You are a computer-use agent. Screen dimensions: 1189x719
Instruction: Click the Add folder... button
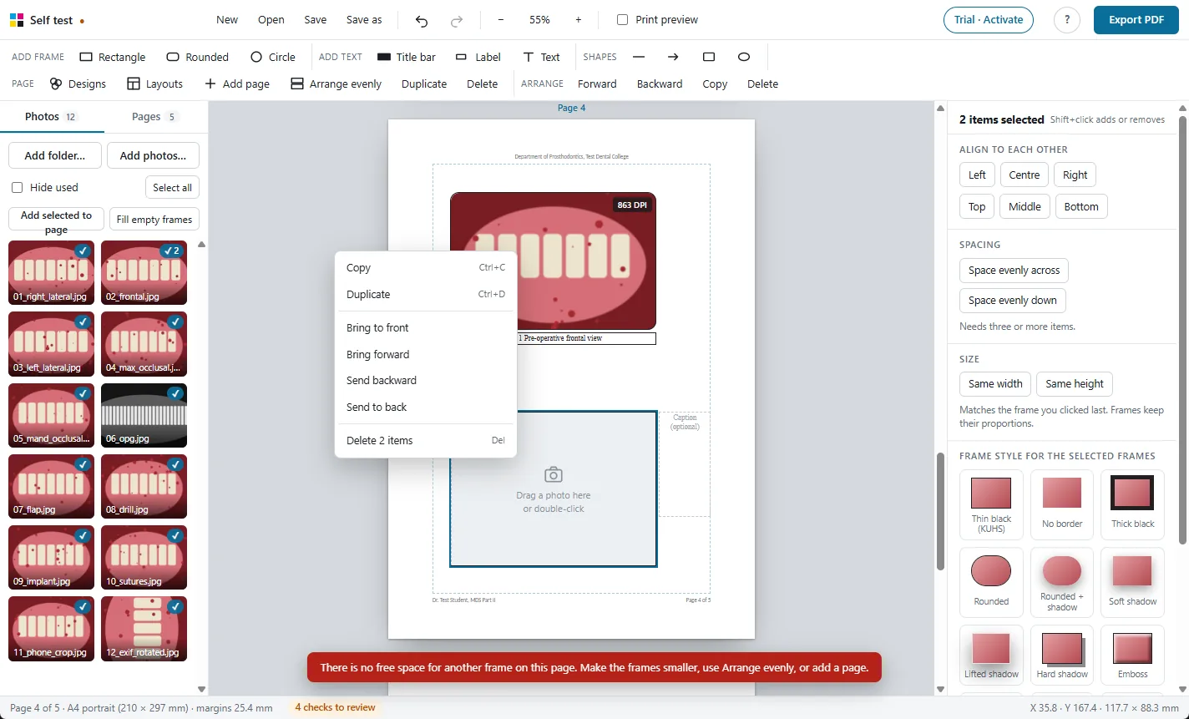coord(55,155)
